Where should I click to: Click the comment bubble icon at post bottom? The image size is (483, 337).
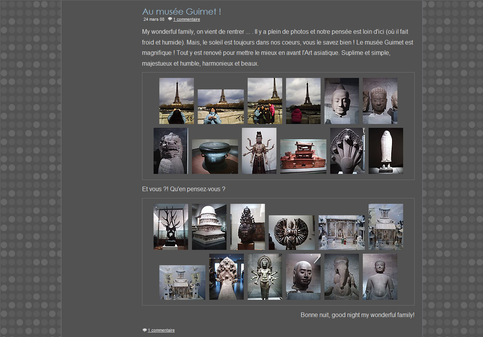144,330
